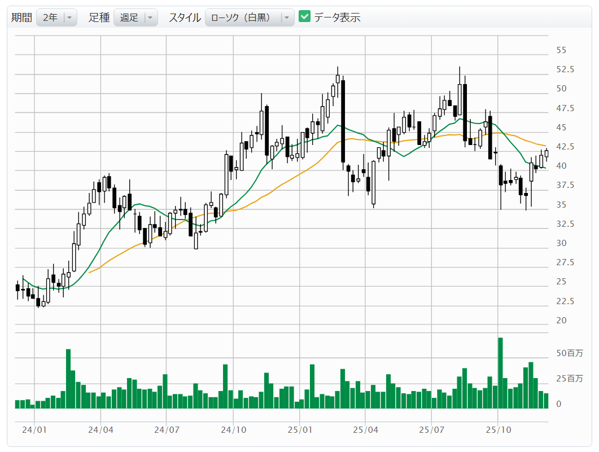The width and height of the screenshot is (599, 452).
Task: Toggle the データ表示 checkbox
Action: tap(305, 17)
